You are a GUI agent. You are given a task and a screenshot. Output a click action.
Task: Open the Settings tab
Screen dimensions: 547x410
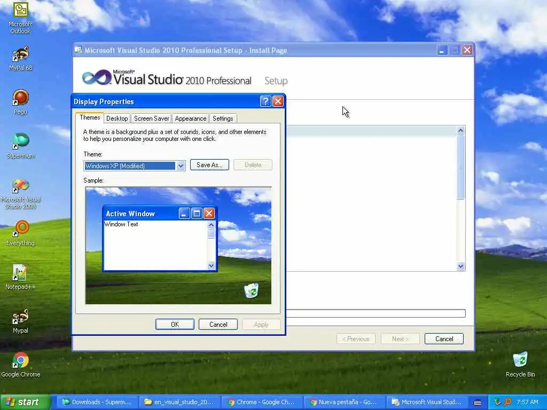[x=223, y=119]
